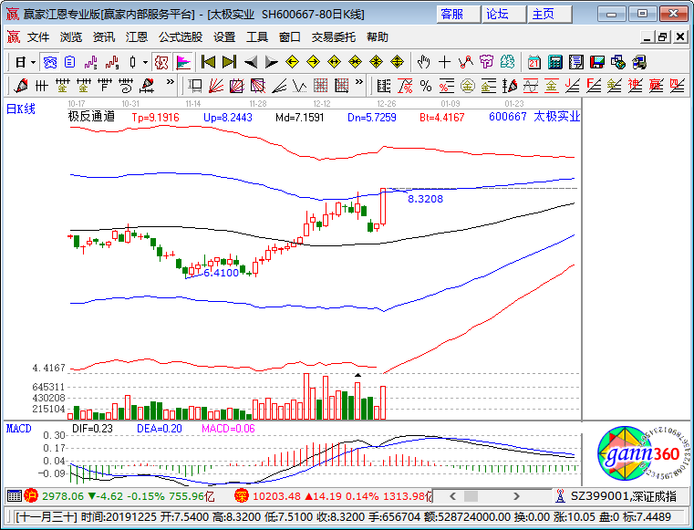Click the 金 ruler icon beside the F ruler

coord(83,86)
